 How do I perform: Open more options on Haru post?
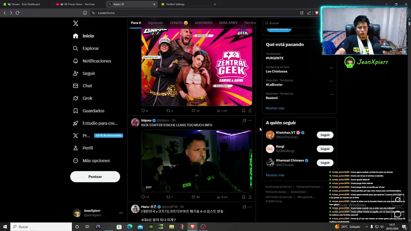tap(250, 207)
